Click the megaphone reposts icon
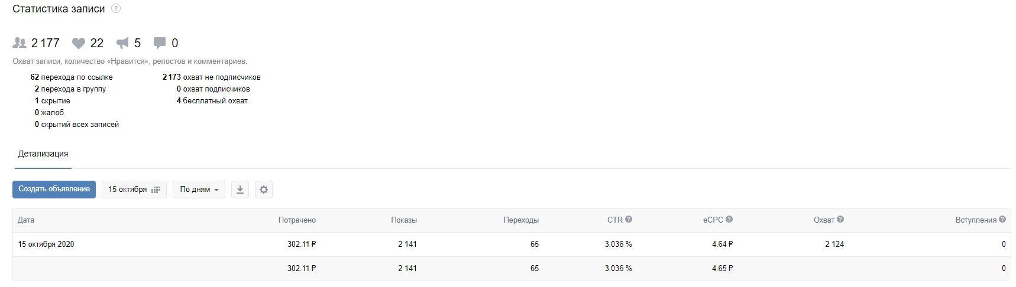Viewport: 1016px width, 287px height. coord(122,43)
